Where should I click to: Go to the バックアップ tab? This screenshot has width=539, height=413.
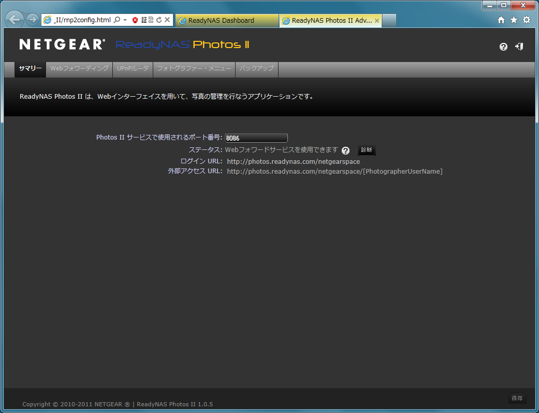(x=257, y=69)
